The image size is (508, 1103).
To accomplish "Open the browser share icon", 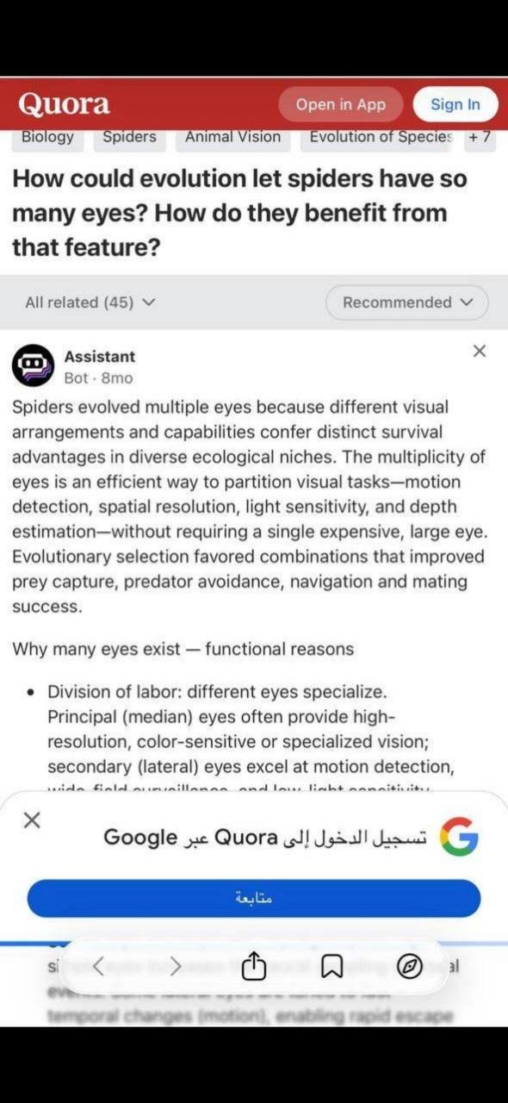I will (253, 967).
